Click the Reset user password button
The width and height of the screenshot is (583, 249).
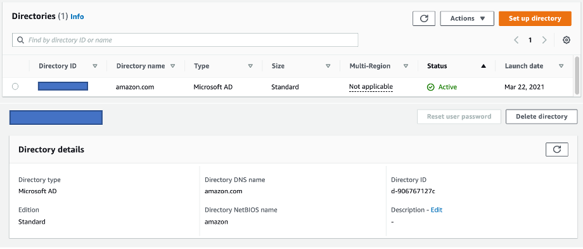pos(459,117)
